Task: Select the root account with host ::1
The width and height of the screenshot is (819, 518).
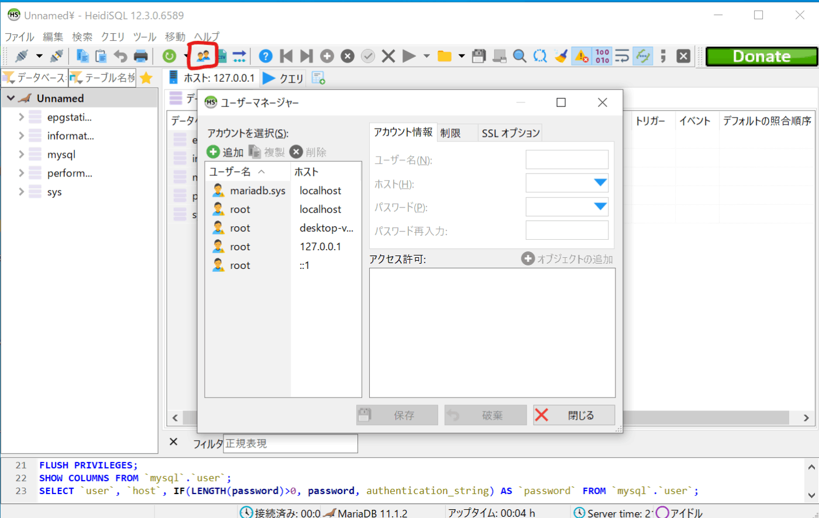Action: tap(284, 265)
